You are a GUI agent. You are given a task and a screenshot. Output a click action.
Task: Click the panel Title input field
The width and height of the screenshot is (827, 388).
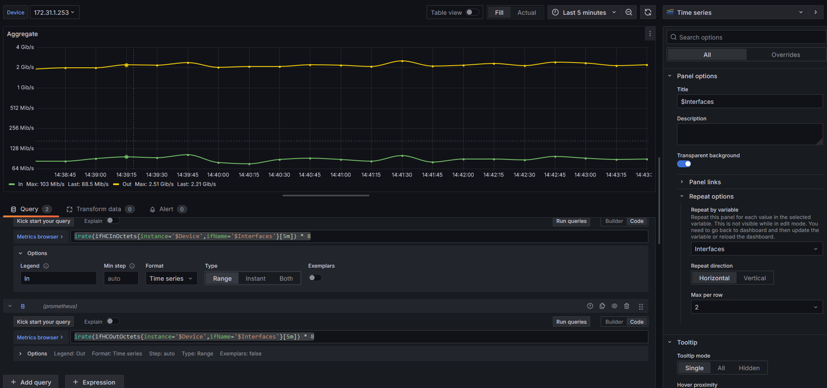click(750, 102)
